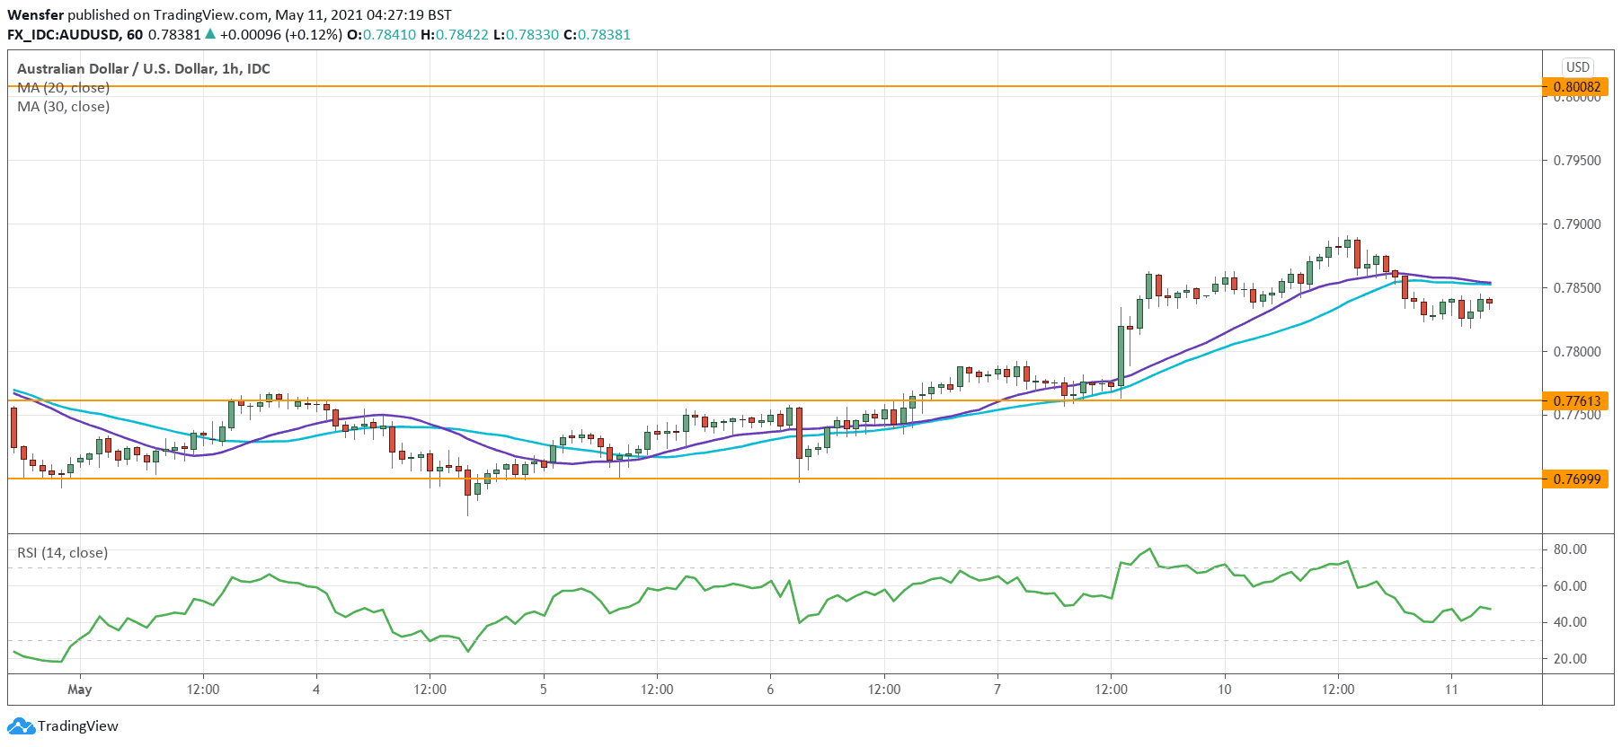
Task: Click the FX_IDC:AUDUSD symbol text
Action: coord(65,34)
